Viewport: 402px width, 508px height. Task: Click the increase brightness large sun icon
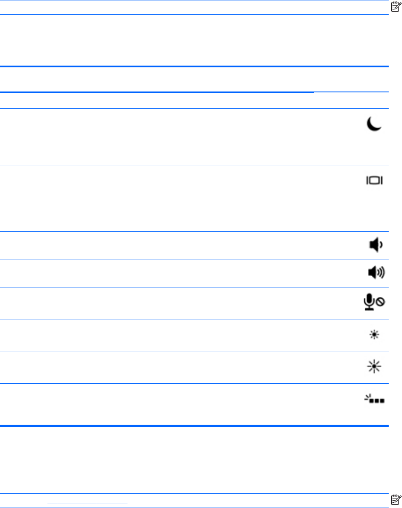[x=374, y=366]
